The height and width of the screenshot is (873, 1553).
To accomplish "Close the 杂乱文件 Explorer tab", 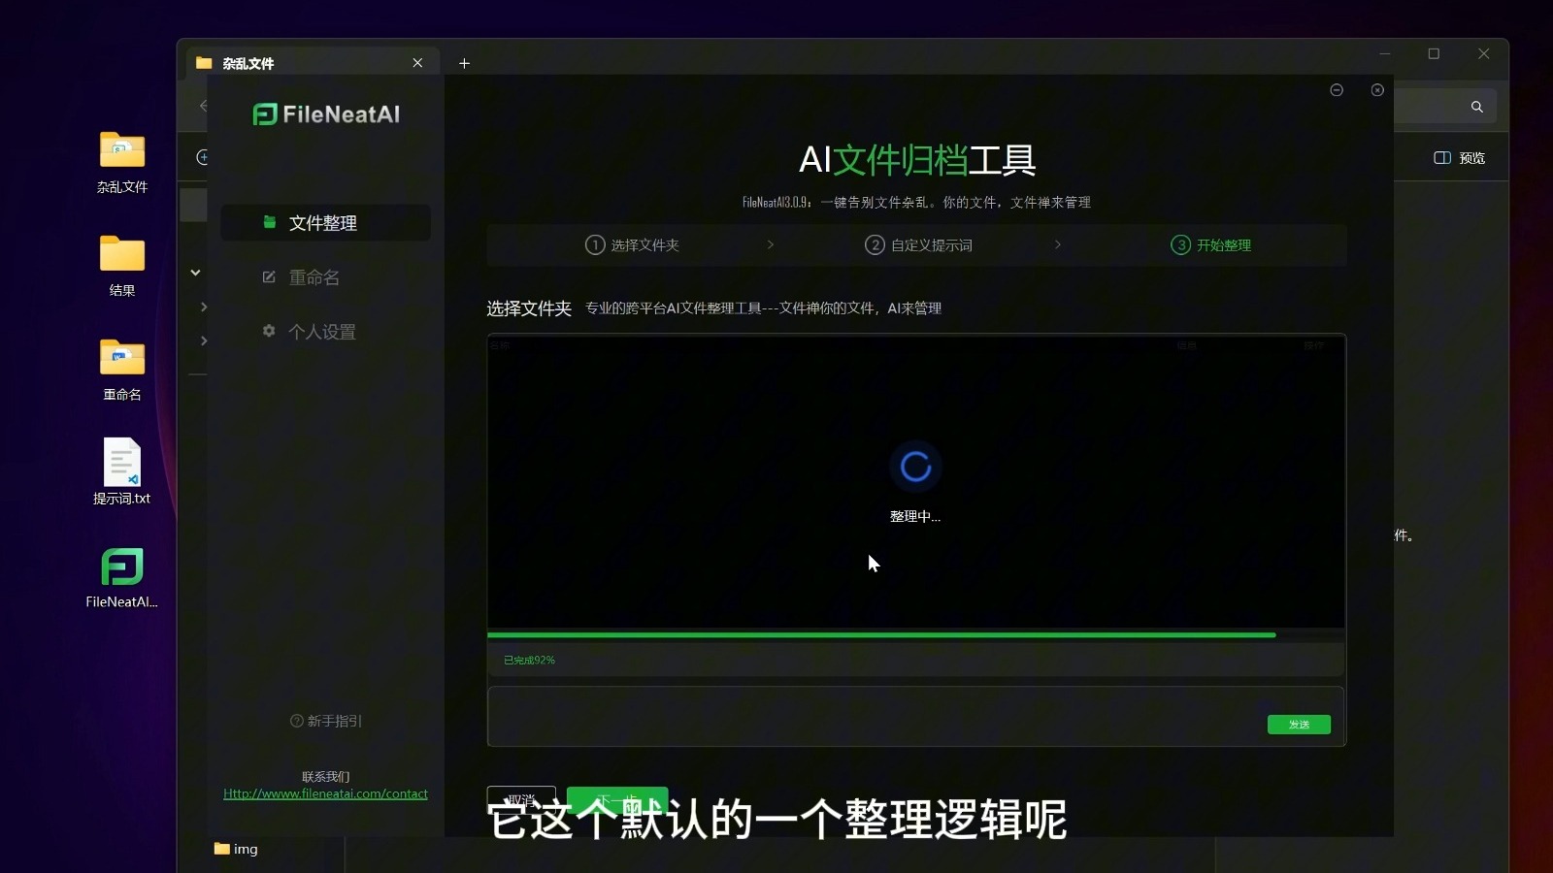I will click(417, 63).
